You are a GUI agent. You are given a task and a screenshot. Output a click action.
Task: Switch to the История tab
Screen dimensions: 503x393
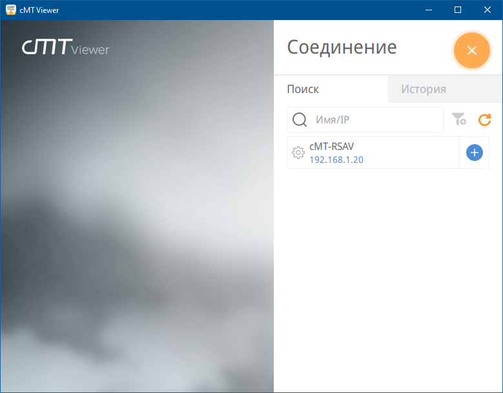[x=445, y=89]
